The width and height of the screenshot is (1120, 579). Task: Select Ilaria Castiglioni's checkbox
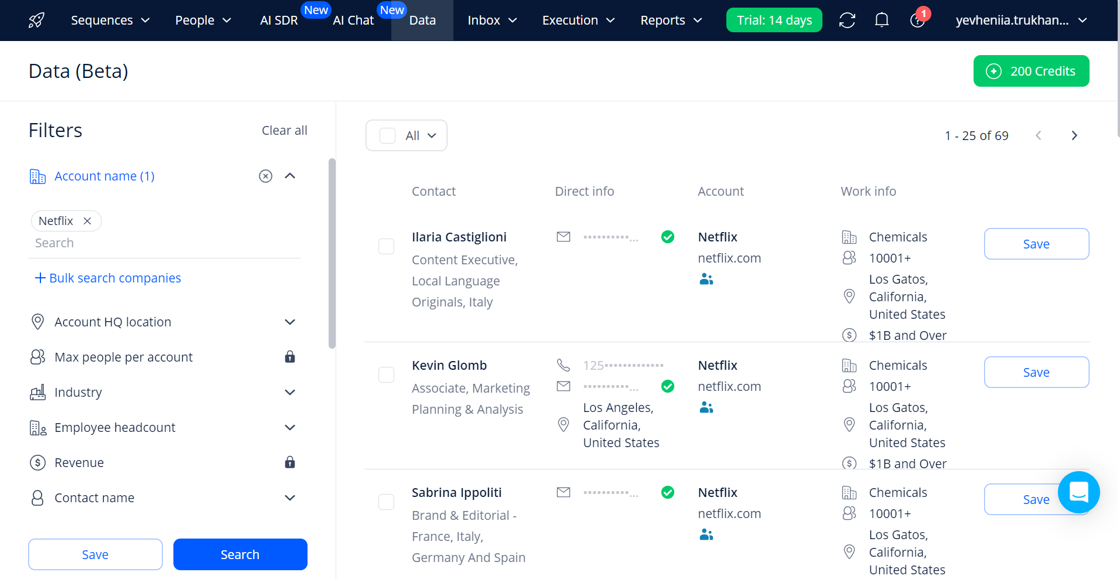click(x=387, y=246)
